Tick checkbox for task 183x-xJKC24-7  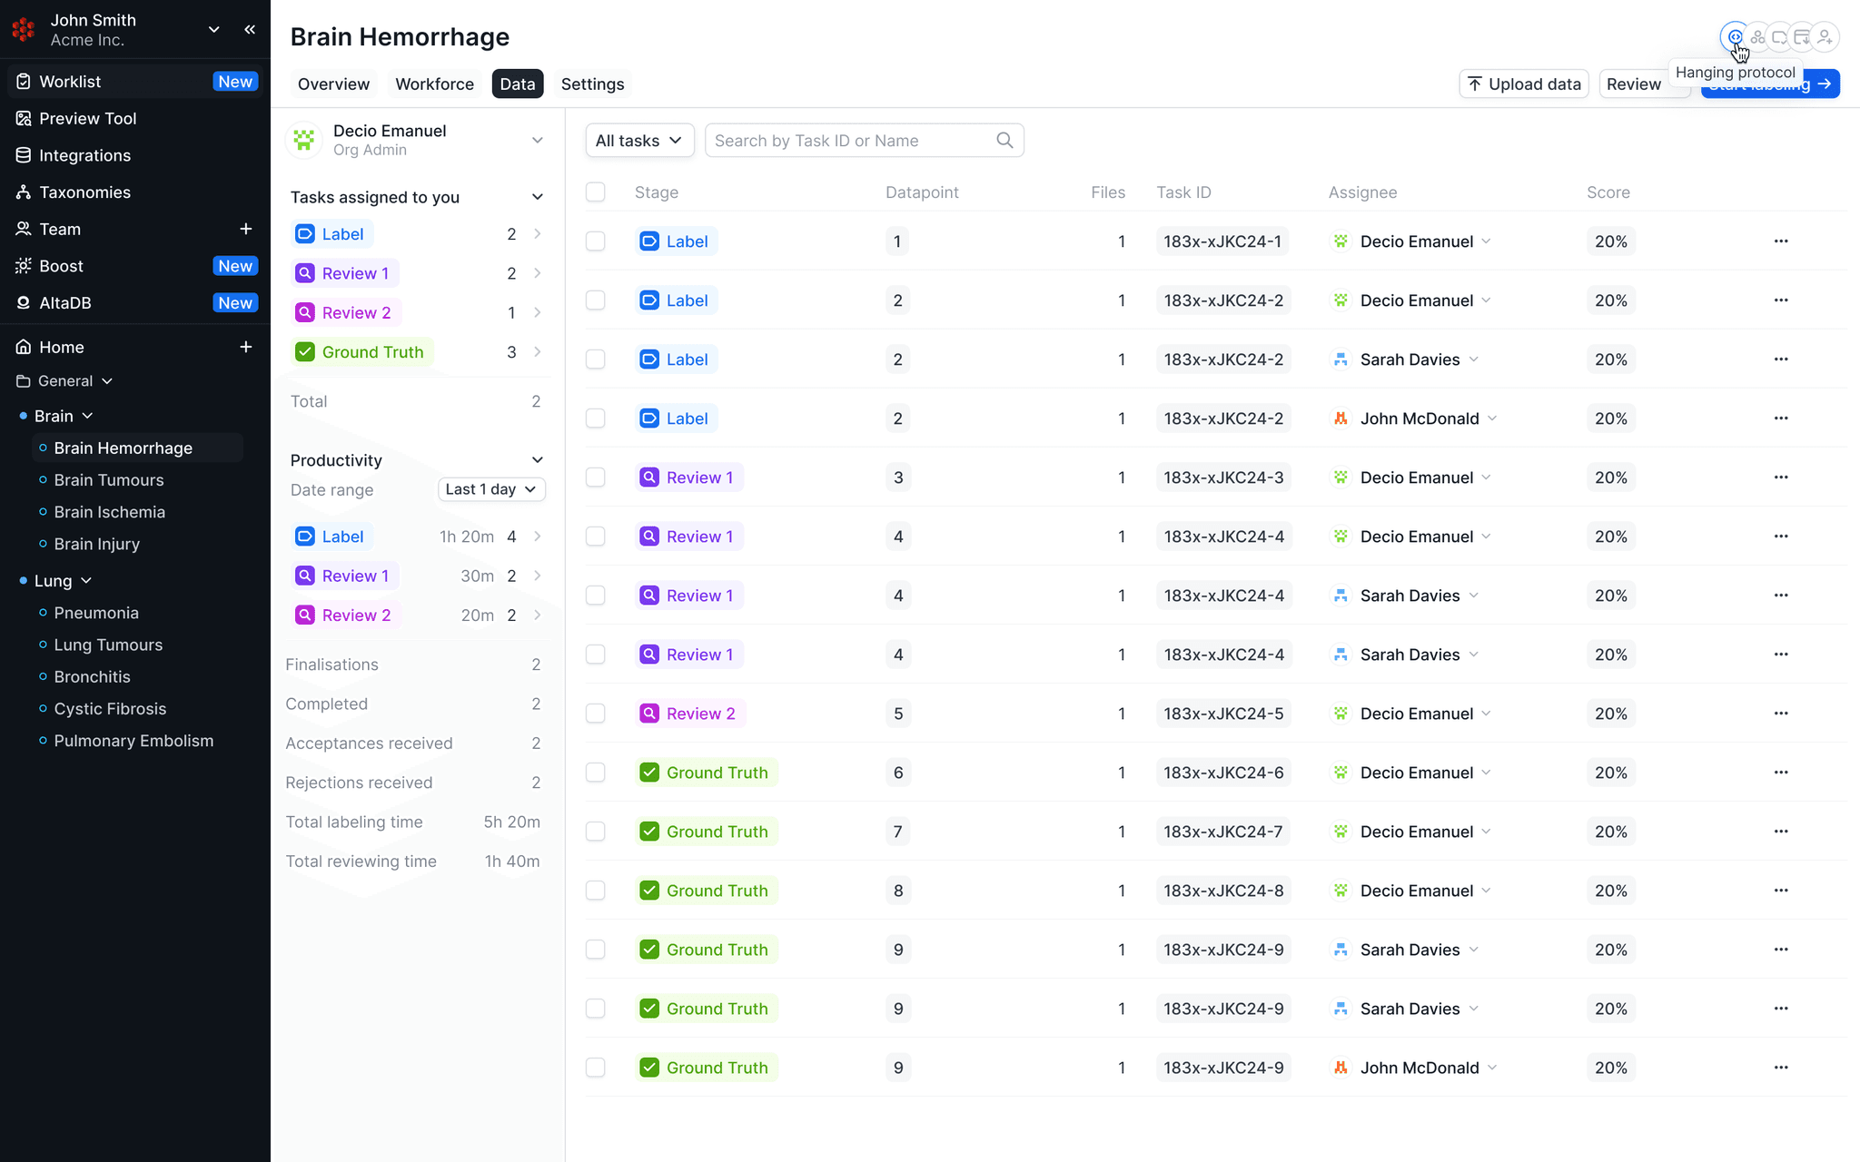click(596, 832)
